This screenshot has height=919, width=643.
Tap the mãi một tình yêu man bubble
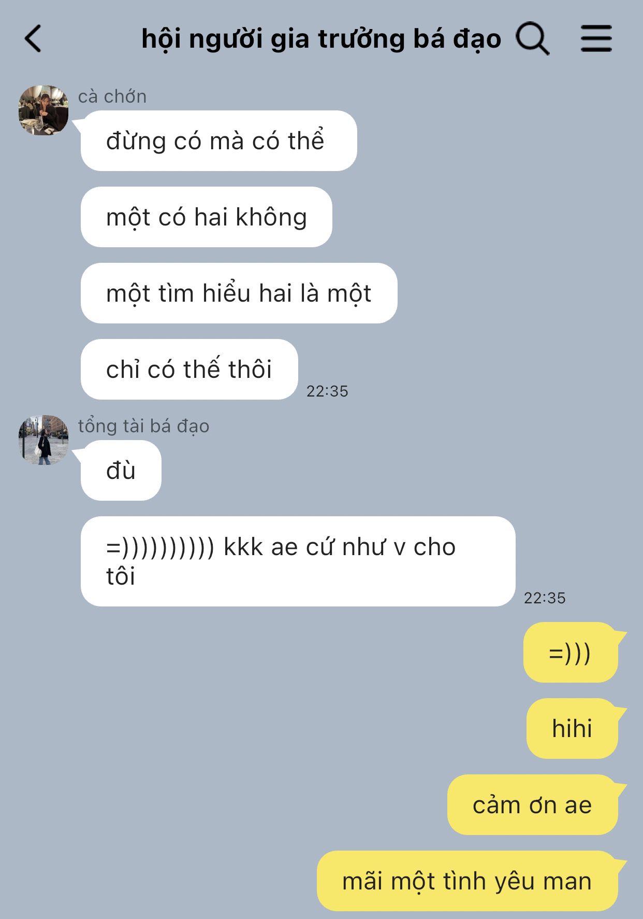467,881
